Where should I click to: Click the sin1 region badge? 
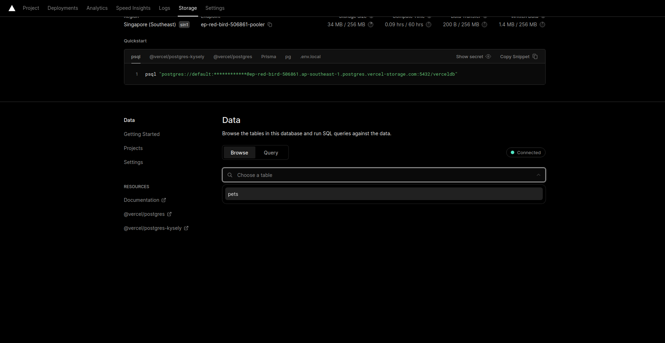point(184,25)
